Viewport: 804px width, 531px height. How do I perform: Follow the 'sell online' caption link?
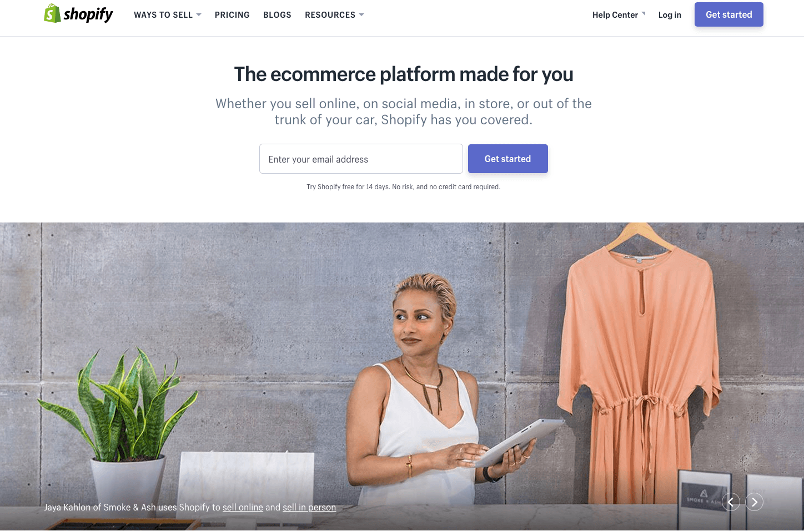[x=243, y=507]
